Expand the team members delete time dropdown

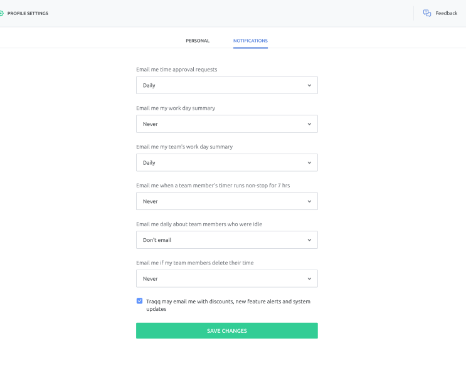(227, 278)
